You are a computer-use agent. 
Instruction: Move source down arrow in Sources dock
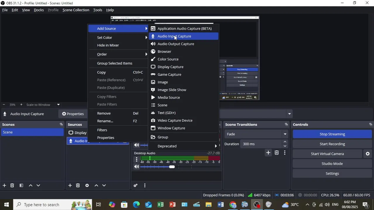click(x=104, y=185)
